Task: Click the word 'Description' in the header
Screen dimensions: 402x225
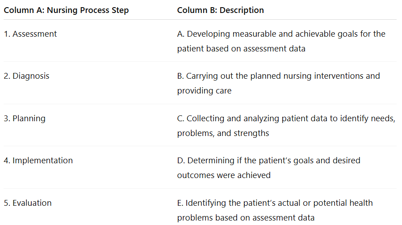Action: (242, 10)
